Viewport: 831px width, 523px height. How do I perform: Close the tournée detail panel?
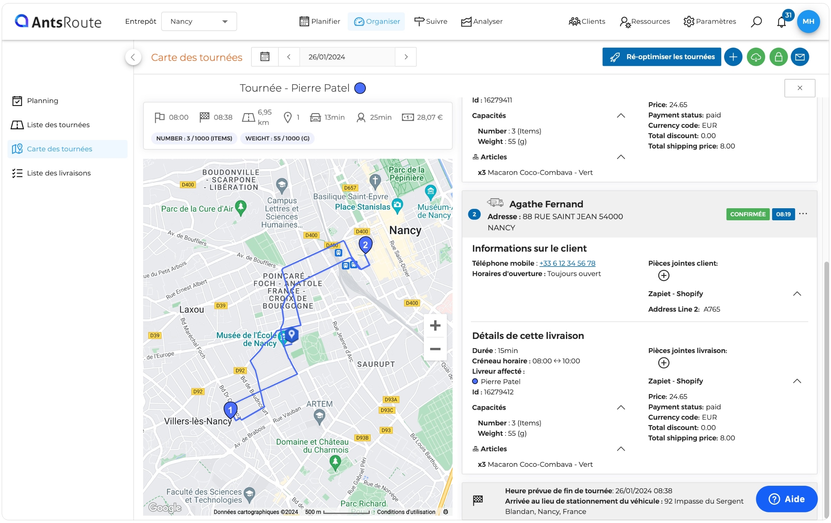[x=800, y=88]
